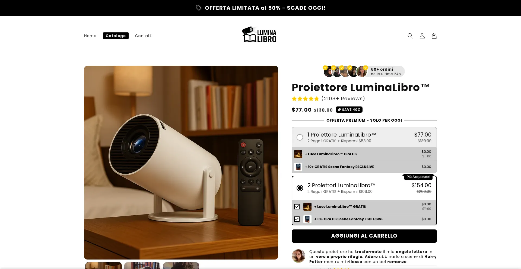Click AGGIUNGI AL CARRELLO button
Viewport: 521px width, 269px height.
pyautogui.click(x=364, y=236)
